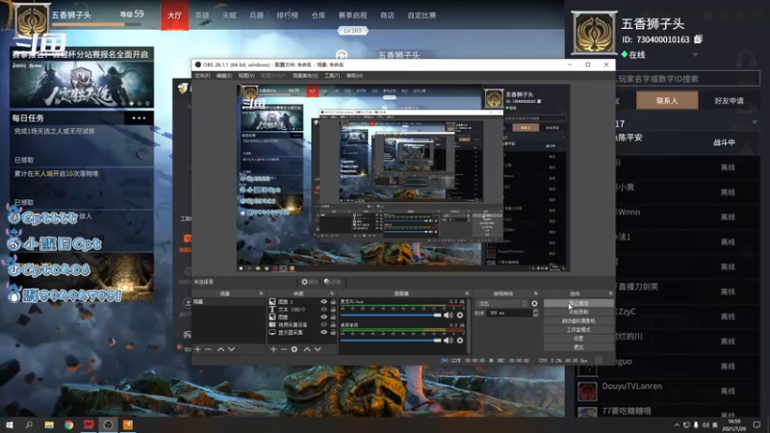
Task: Toggle lock on 文本 (GDI+) source
Action: (333, 310)
